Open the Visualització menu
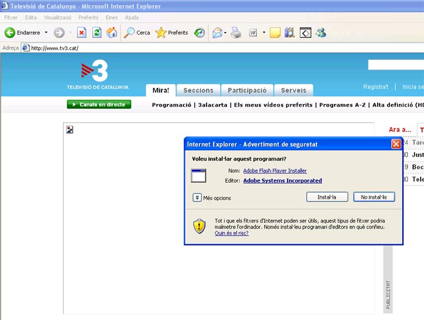Screen dimensions: 424x320 tap(58, 17)
